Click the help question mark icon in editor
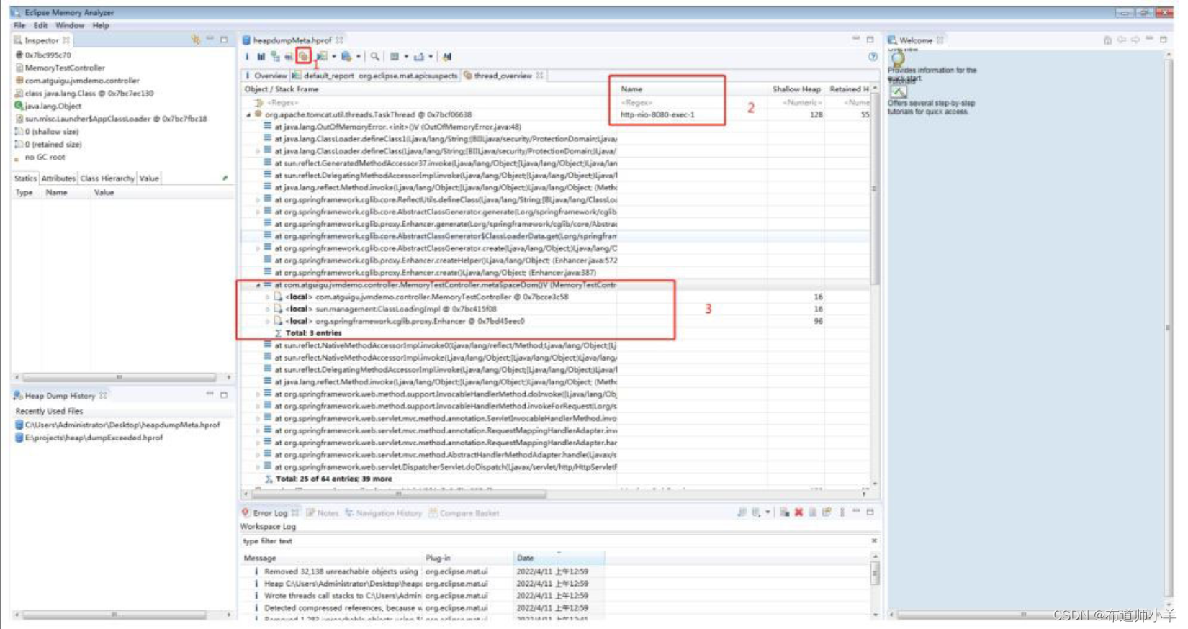 [873, 56]
